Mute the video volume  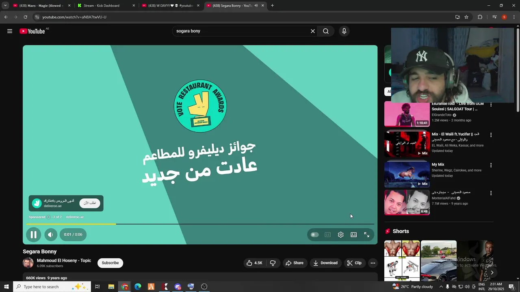coord(50,234)
